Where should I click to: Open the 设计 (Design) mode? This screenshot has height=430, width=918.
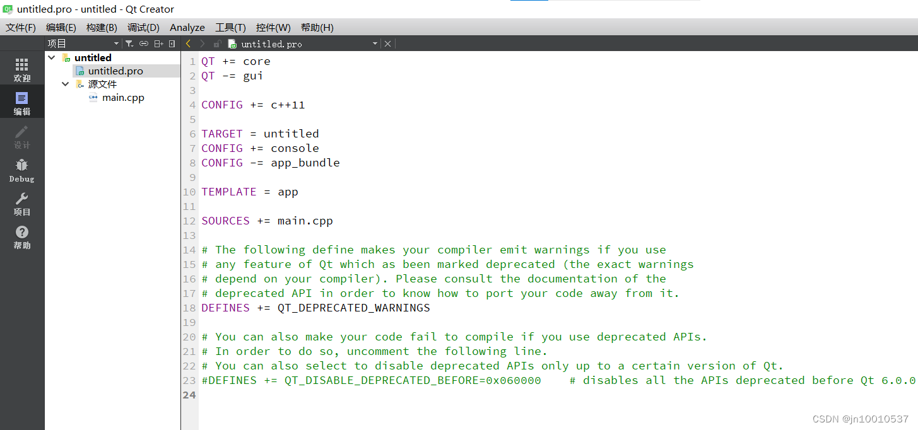click(x=22, y=136)
